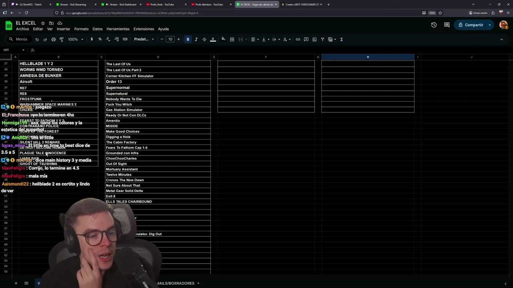
Task: Open the text wrapping dropdown
Action: point(276,39)
